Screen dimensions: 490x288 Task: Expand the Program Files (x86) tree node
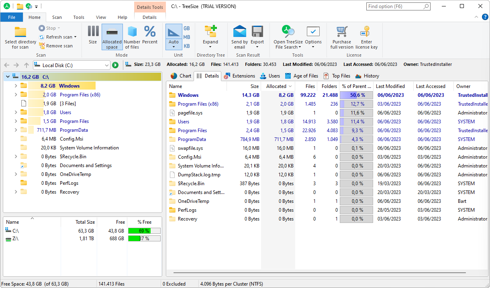point(16,95)
